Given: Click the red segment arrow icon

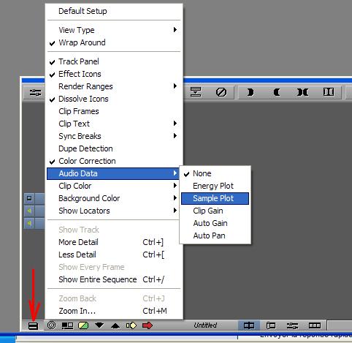Looking at the screenshot, I should point(148,325).
